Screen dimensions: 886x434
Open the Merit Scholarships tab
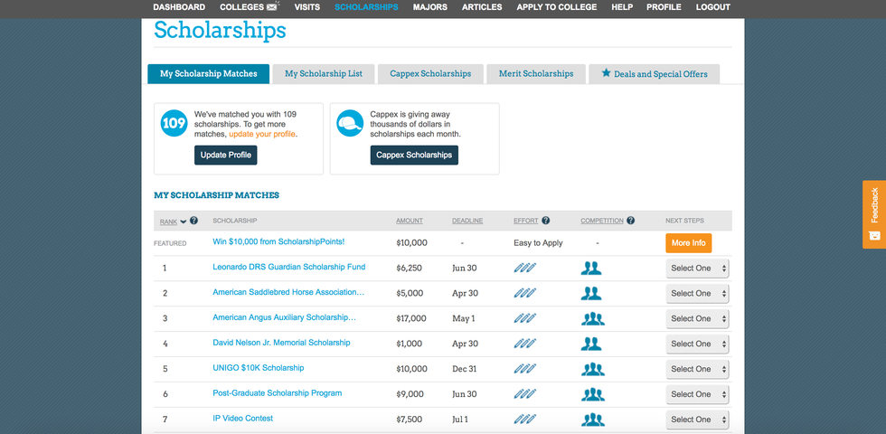[x=536, y=74]
